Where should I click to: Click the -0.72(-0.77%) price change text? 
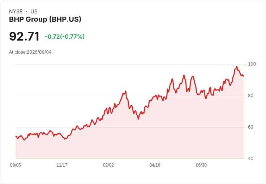click(65, 37)
